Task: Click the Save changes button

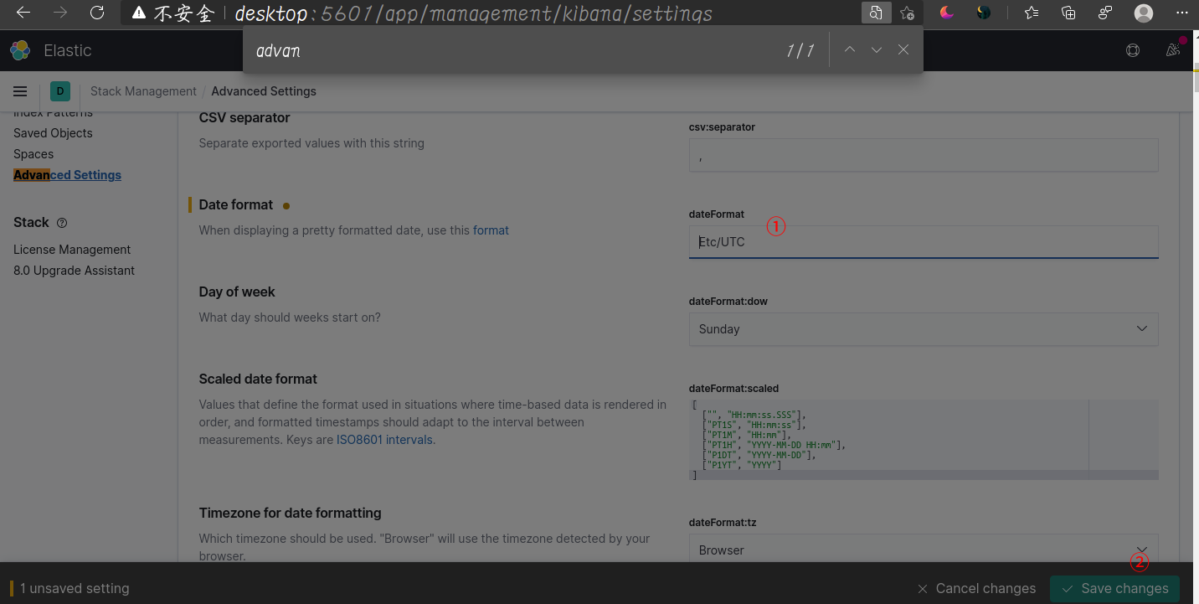Action: coord(1114,588)
